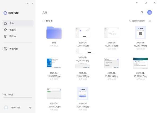Click the user avatar icon
This screenshot has height=113, width=159.
click(x=6, y=107)
